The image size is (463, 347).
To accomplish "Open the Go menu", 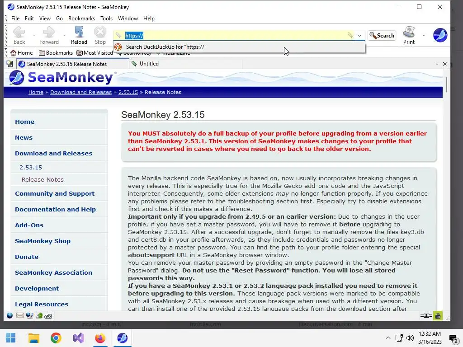I will pyautogui.click(x=59, y=19).
